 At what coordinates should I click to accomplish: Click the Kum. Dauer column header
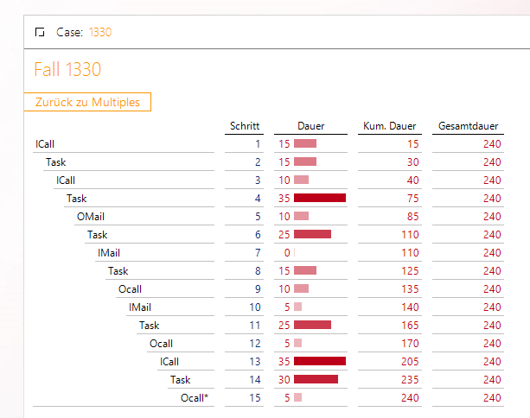pyautogui.click(x=389, y=126)
